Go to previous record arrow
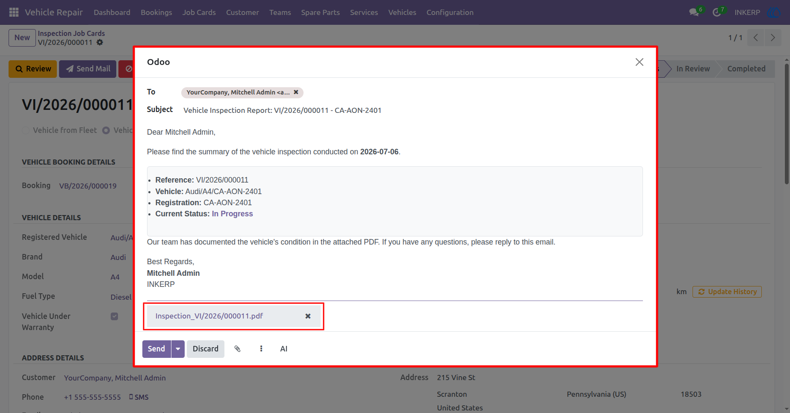This screenshot has width=790, height=413. click(x=756, y=38)
